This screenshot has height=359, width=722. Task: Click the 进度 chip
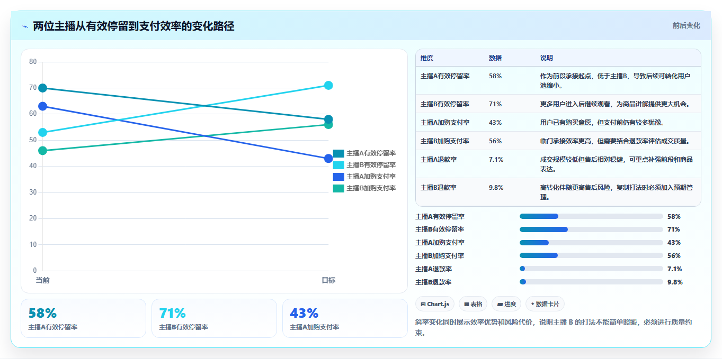click(506, 304)
